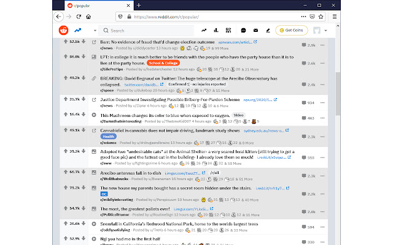
Task: Open Popular posts icon in Reddit header
Action: pyautogui.click(x=204, y=30)
